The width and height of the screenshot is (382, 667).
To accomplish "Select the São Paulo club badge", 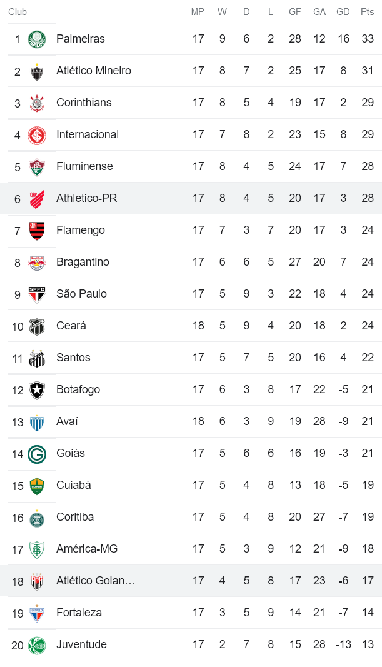I will click(37, 294).
